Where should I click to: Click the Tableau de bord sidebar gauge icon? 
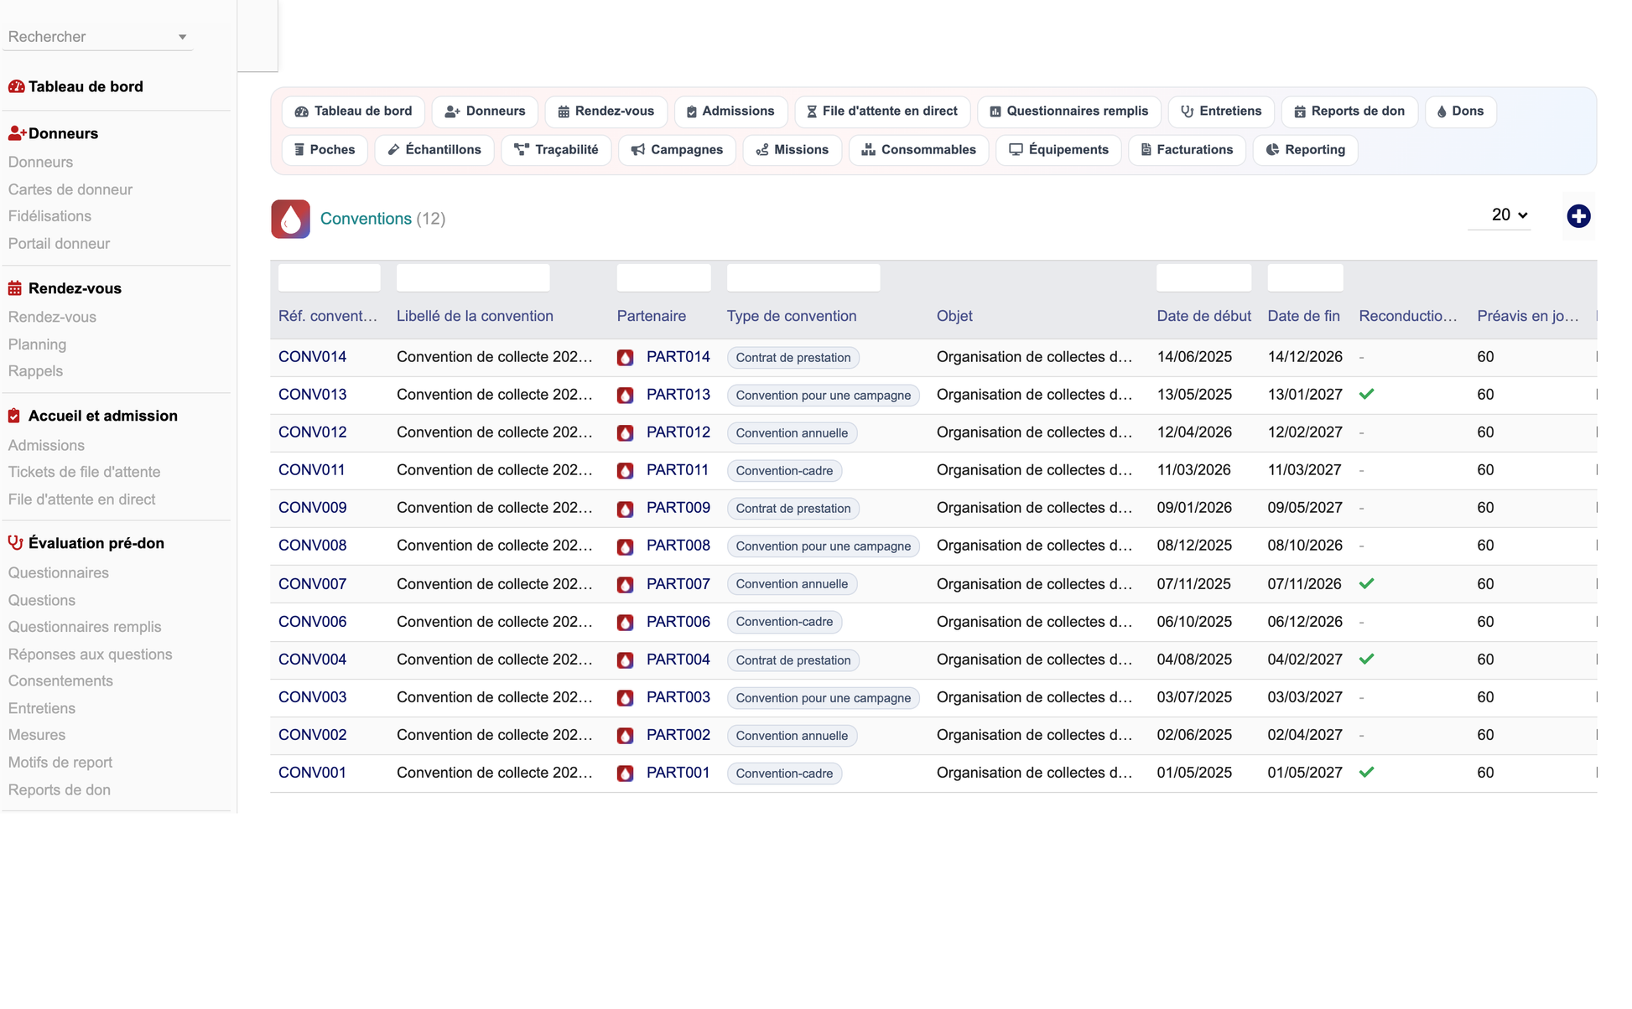[x=16, y=86]
